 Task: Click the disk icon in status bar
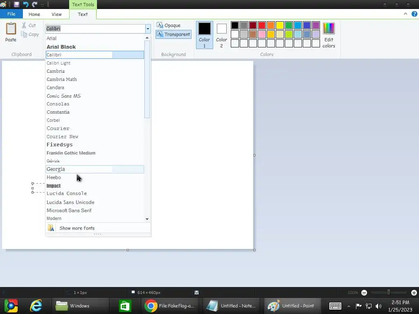tap(196, 293)
